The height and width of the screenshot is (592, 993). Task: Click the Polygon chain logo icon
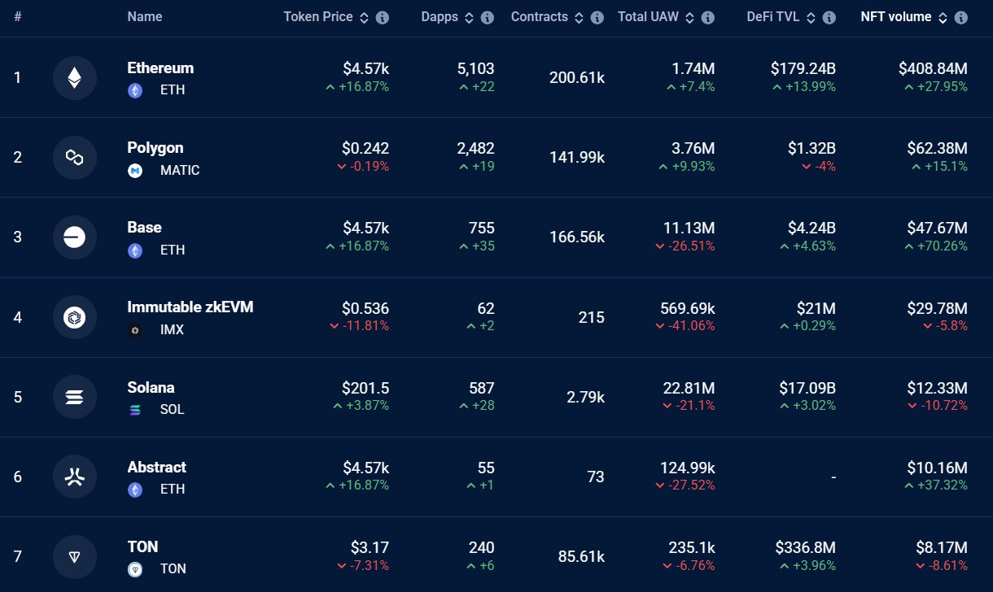pyautogui.click(x=74, y=158)
